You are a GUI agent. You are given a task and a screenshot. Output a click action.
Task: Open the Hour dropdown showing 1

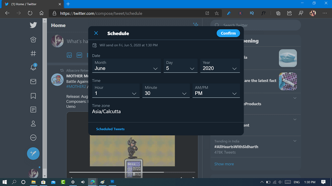(116, 91)
